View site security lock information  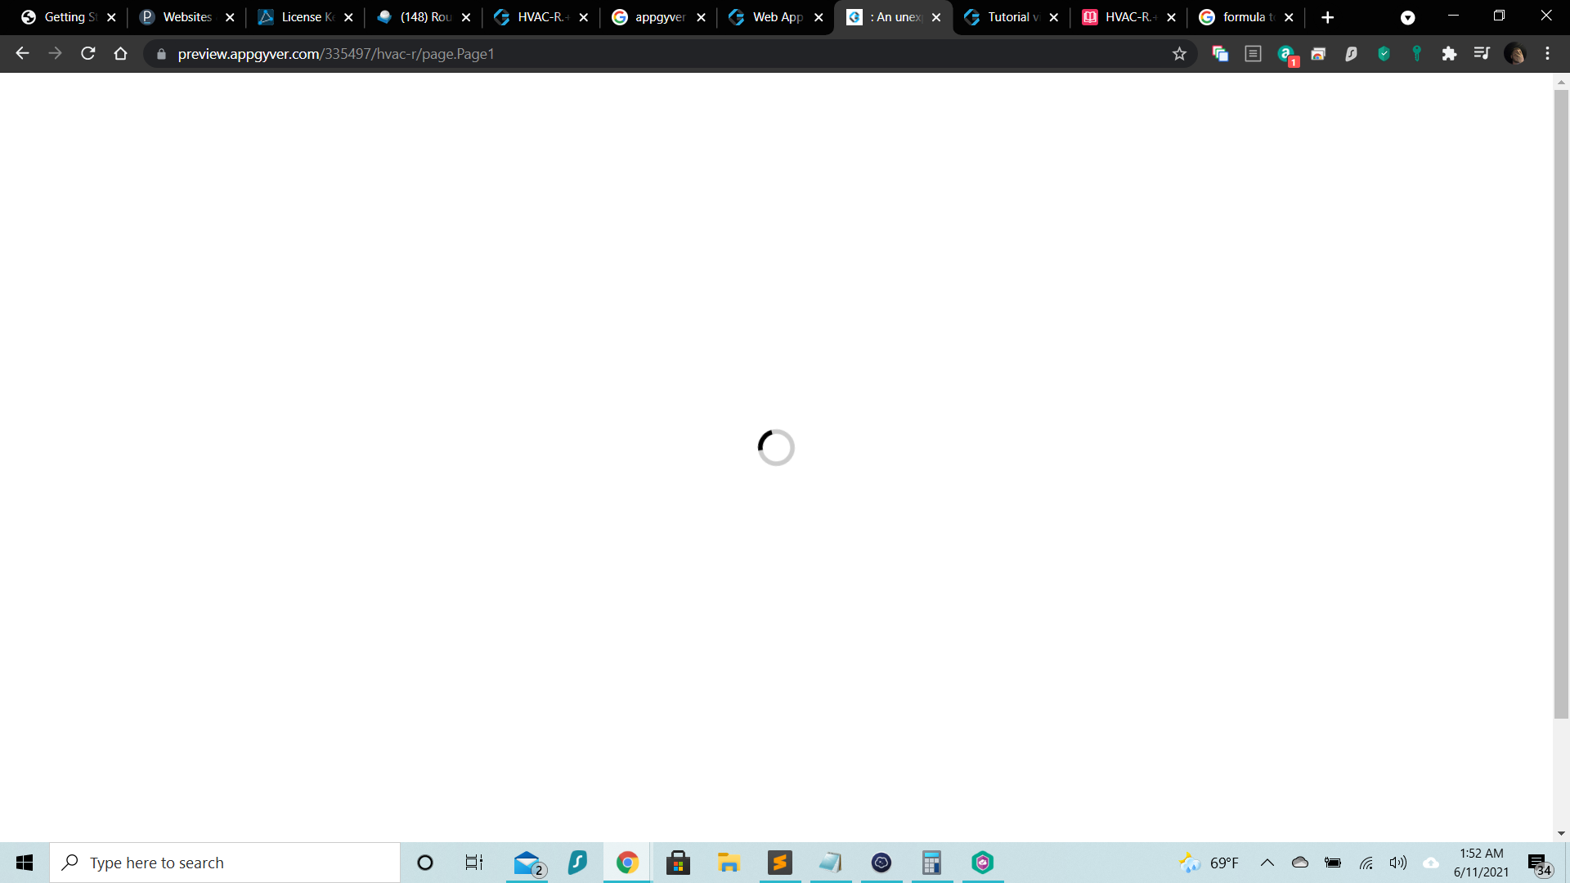pyautogui.click(x=161, y=54)
